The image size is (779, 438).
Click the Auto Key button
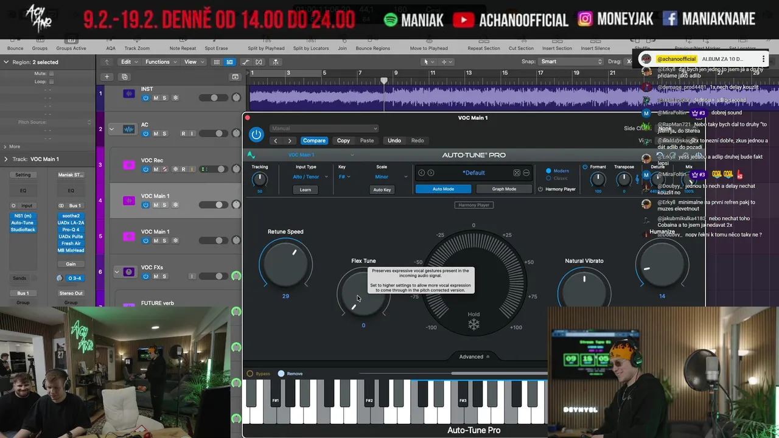point(382,190)
